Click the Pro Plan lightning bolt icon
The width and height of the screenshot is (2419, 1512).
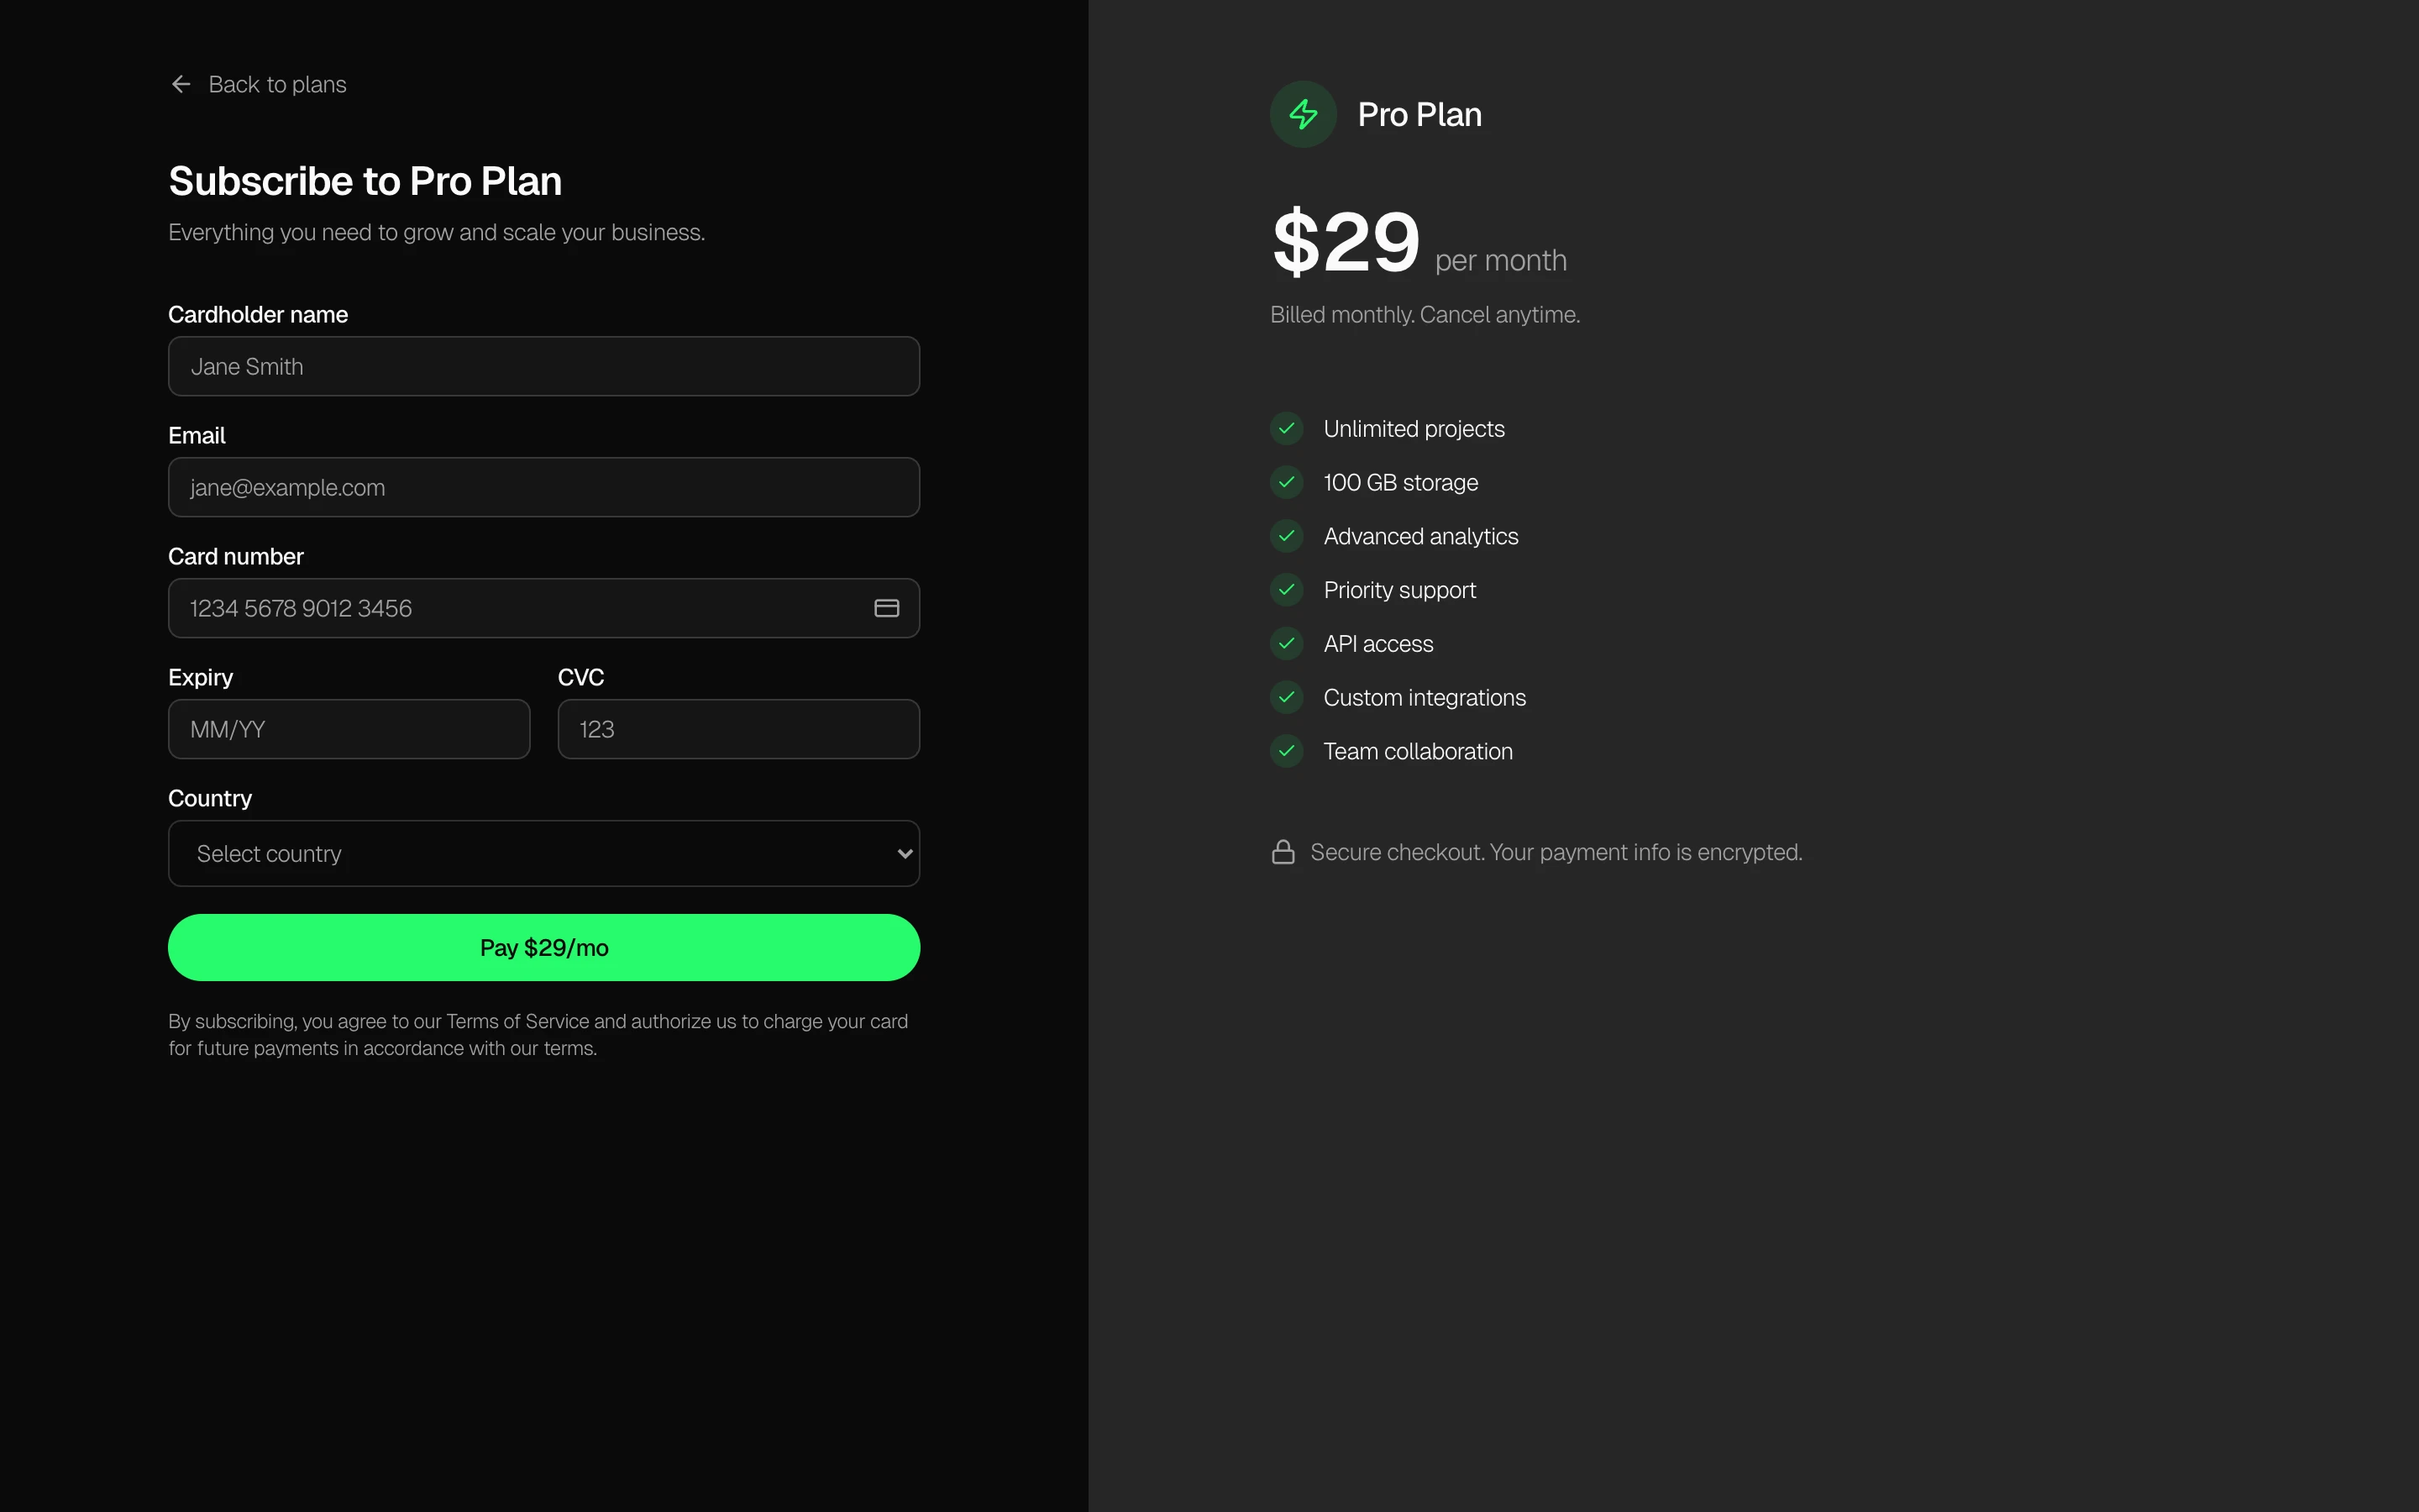point(1303,114)
